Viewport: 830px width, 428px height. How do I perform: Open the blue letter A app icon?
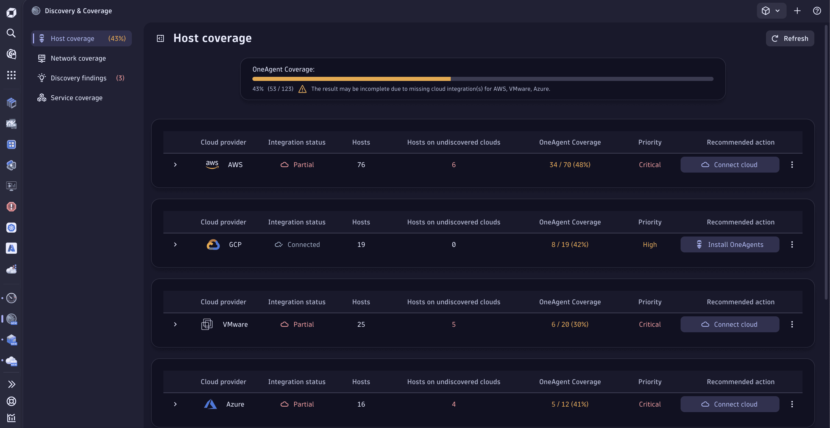[11, 248]
